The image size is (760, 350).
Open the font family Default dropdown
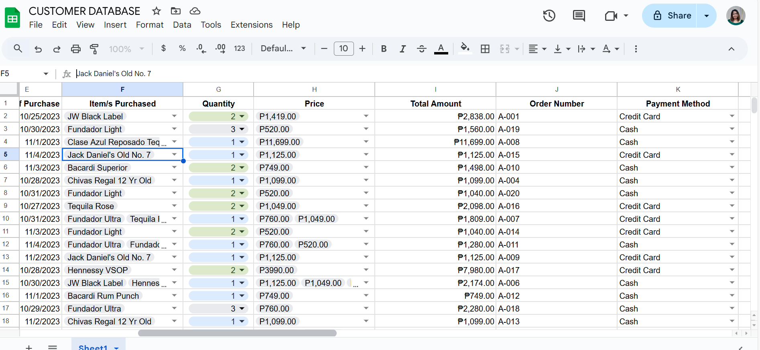[283, 48]
